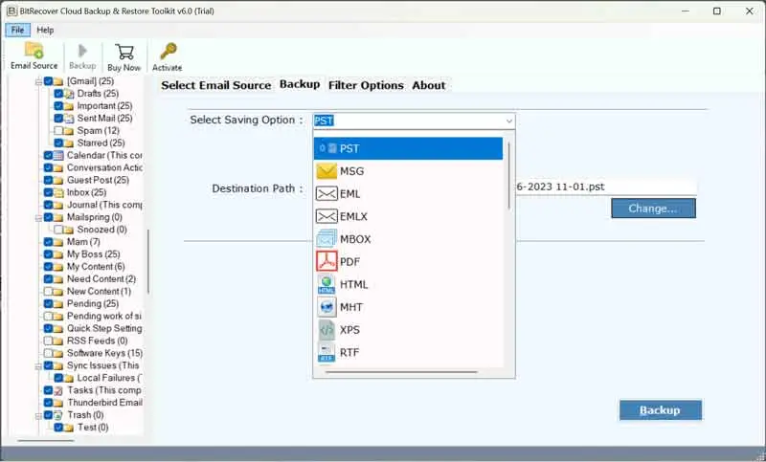Select the XPS saving format
This screenshot has height=462, width=766.
point(408,330)
